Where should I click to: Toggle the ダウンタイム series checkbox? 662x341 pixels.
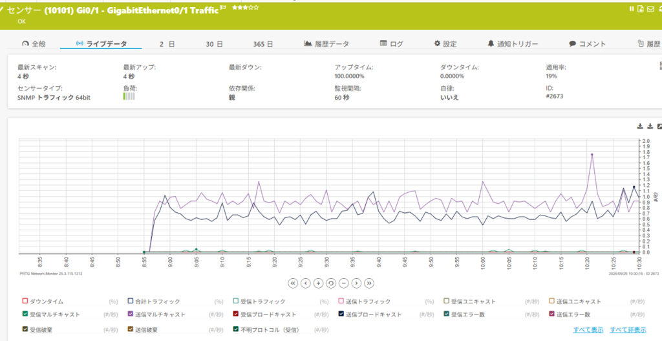pos(25,302)
